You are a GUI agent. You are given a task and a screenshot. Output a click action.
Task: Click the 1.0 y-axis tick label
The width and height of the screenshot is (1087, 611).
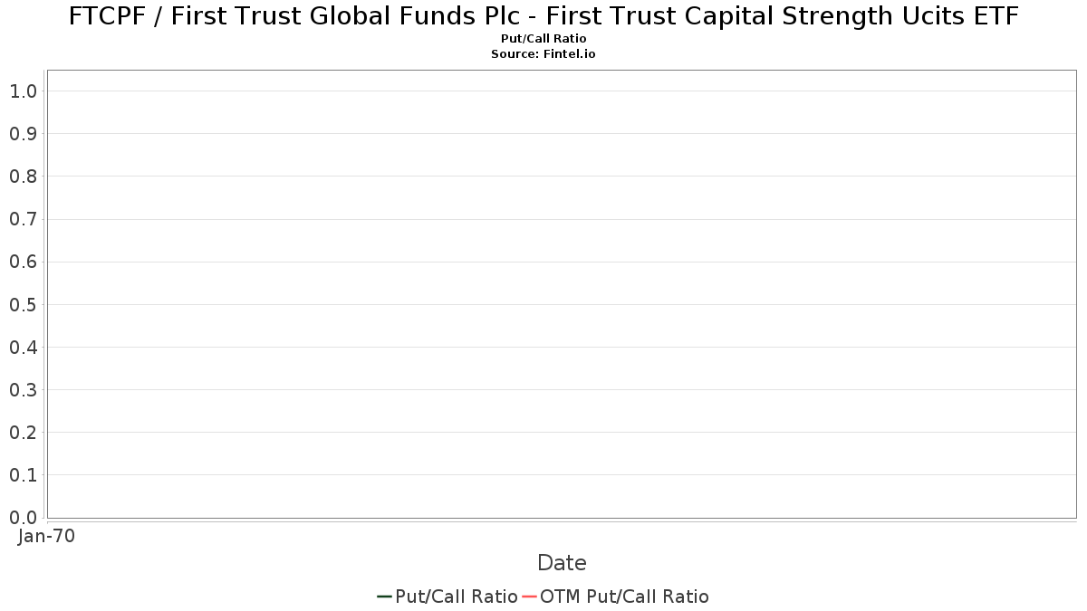coord(23,91)
